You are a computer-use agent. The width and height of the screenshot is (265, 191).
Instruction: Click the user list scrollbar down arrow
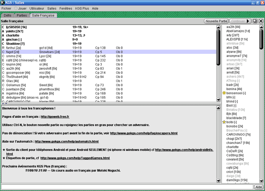261,181
